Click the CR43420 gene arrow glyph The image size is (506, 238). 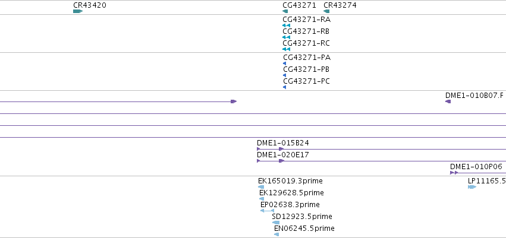(78, 11)
